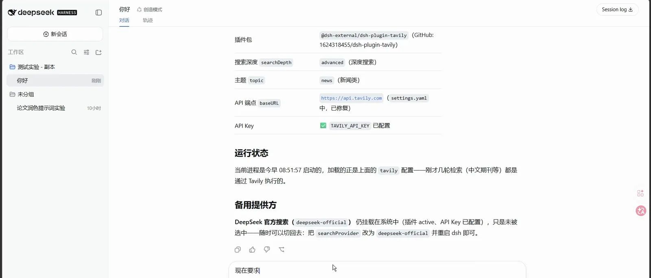Viewport: 651px width, 278px height.
Task: Start a new chat with 新会话
Action: 55,34
